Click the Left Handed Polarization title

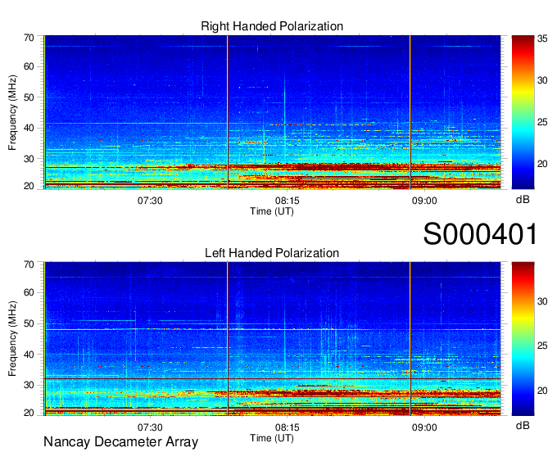272,253
